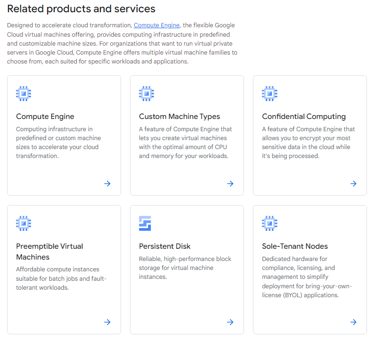Open the Persistent Disk card title
The image size is (374, 340).
pyautogui.click(x=164, y=246)
